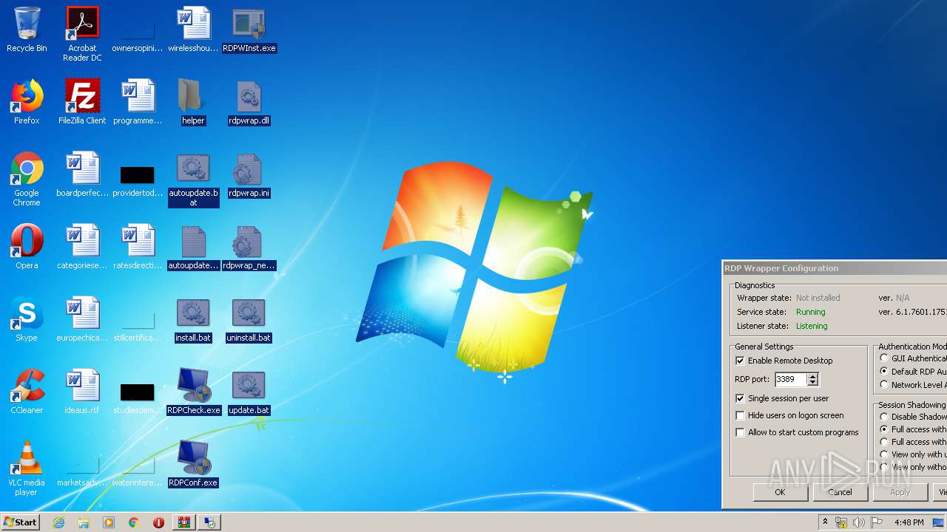Image resolution: width=947 pixels, height=532 pixels.
Task: Select Default RDP Authentication radio option
Action: pos(884,371)
